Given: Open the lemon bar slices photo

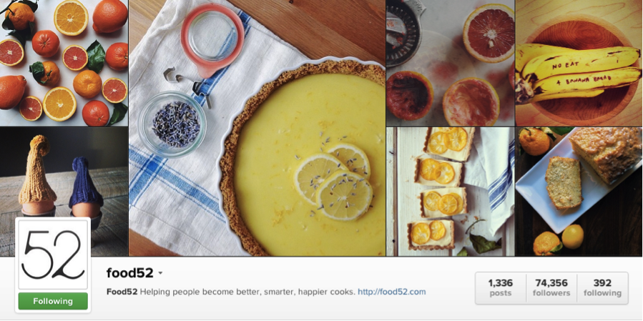Looking at the screenshot, I should pos(451,192).
